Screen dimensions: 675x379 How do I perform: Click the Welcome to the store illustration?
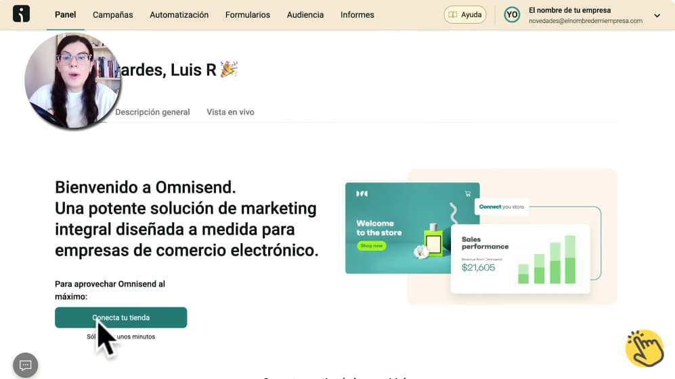pos(412,228)
